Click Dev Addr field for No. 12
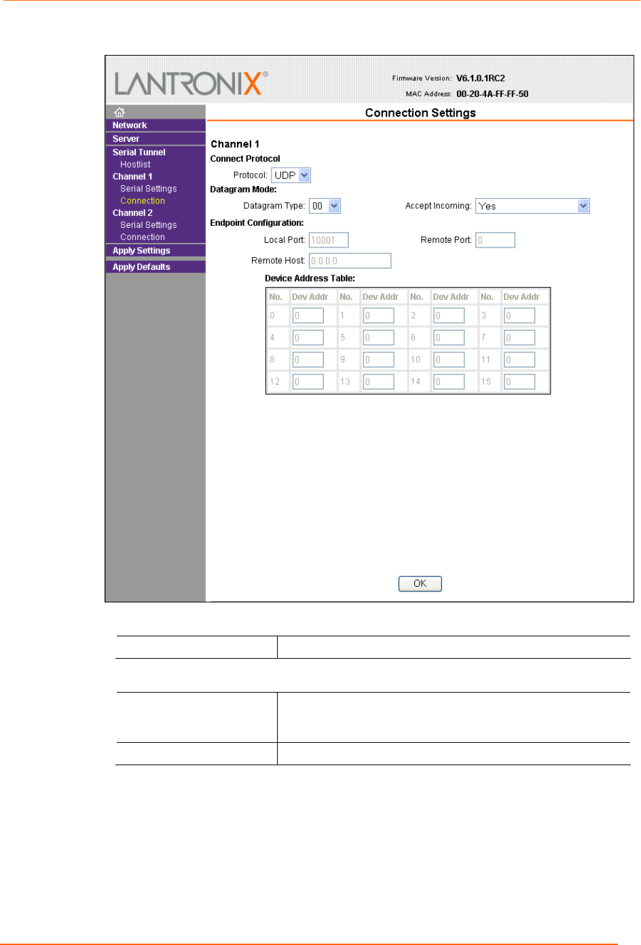 308,382
